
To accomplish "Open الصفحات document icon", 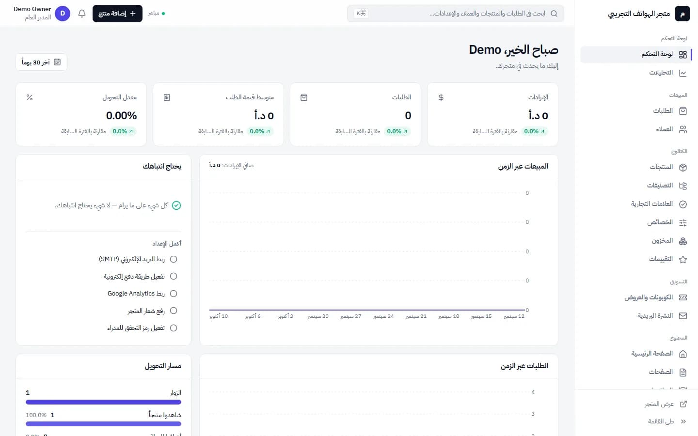I will [683, 372].
